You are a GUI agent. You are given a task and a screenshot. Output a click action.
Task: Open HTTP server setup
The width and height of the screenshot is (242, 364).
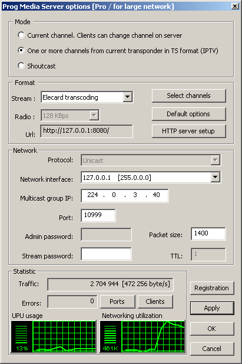[188, 131]
